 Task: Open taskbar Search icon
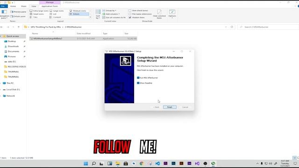click(x=94, y=163)
